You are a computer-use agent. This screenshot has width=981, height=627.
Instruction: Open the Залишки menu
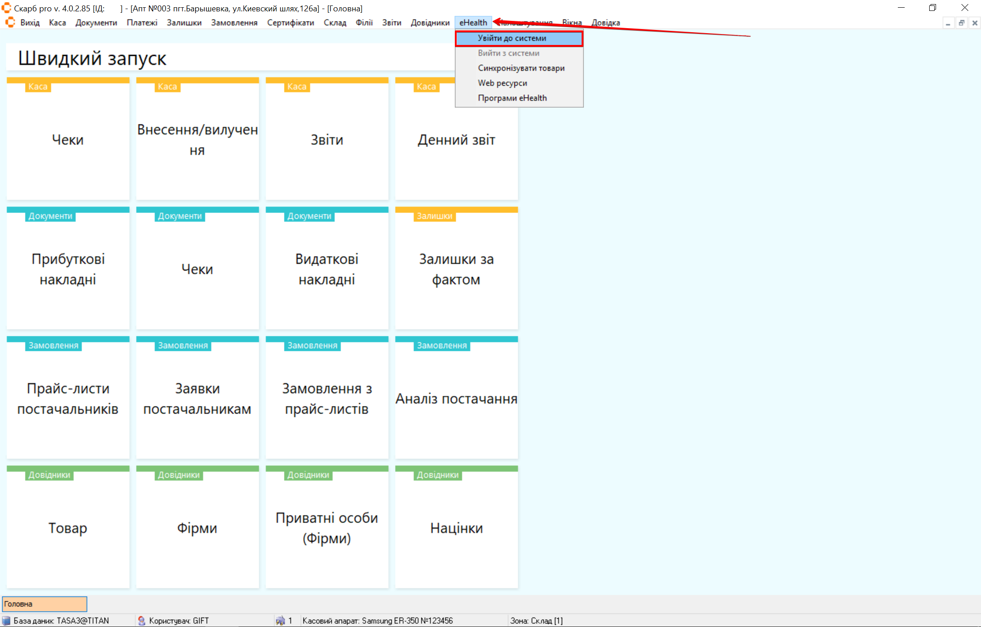pyautogui.click(x=184, y=23)
